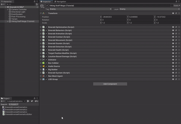Open Box Collider three-dot options menu

pos(179,63)
